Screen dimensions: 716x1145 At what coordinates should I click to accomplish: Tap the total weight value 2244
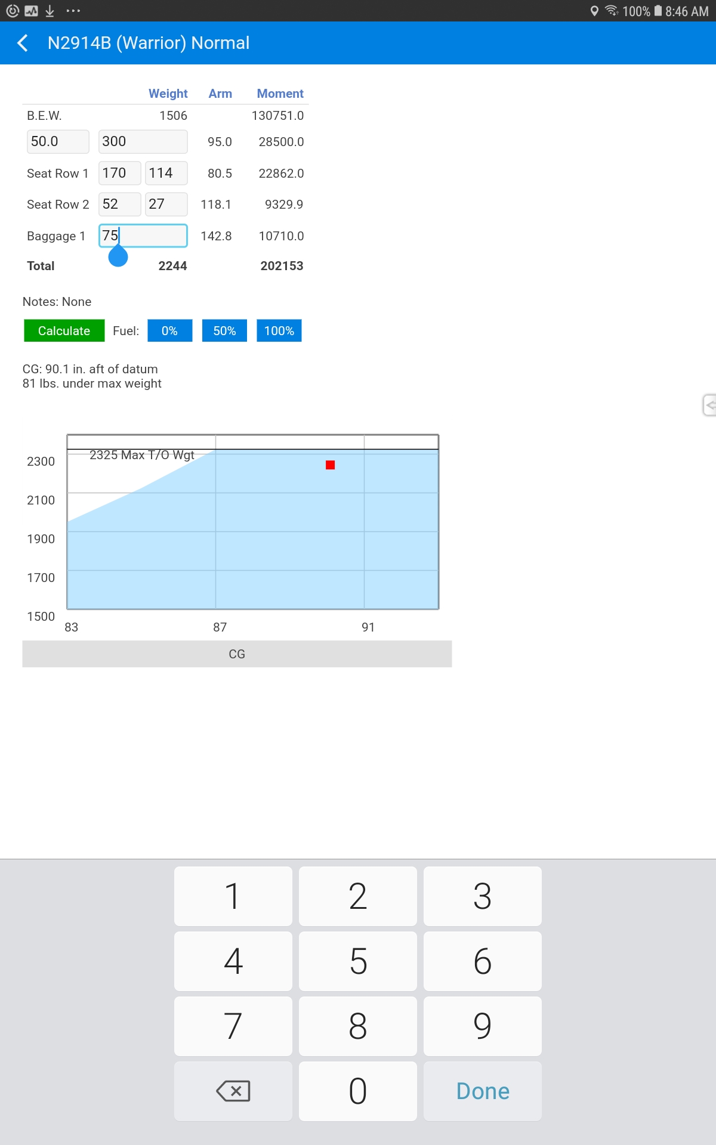[173, 266]
